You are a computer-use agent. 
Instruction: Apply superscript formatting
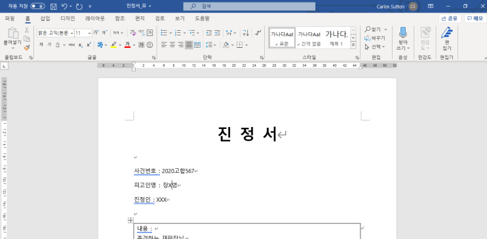click(89, 45)
